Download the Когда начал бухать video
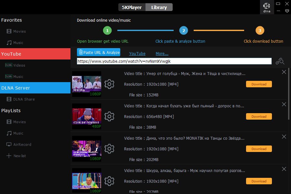This screenshot has width=291, height=194. pyautogui.click(x=259, y=116)
